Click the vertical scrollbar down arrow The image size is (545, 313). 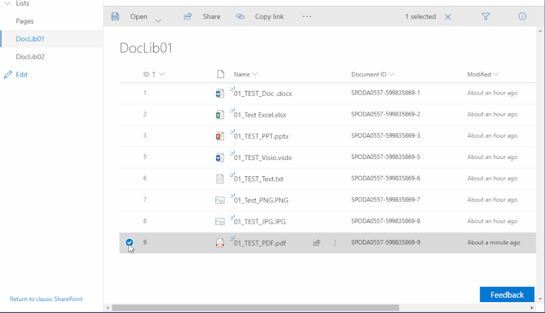tap(540, 299)
